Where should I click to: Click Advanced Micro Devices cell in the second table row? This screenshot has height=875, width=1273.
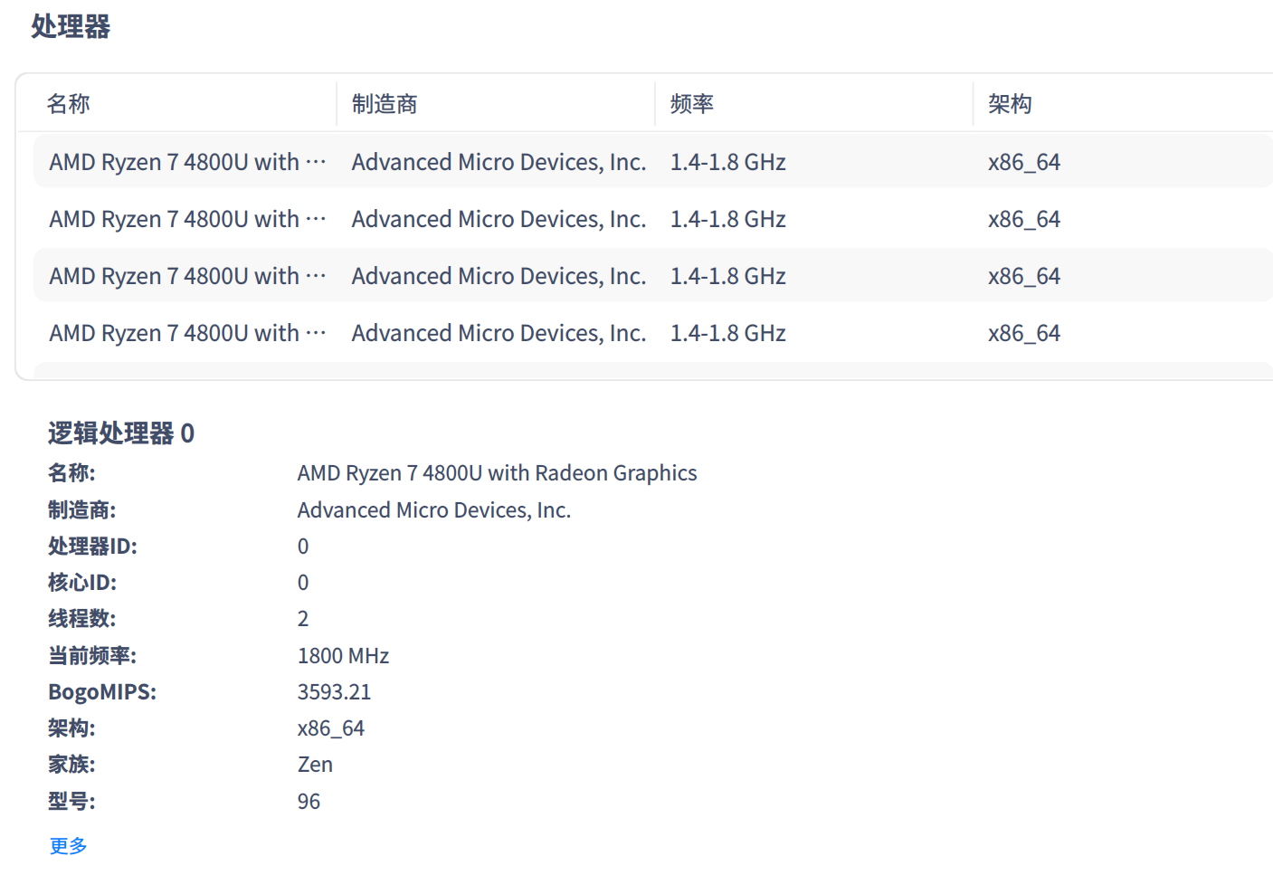499,219
